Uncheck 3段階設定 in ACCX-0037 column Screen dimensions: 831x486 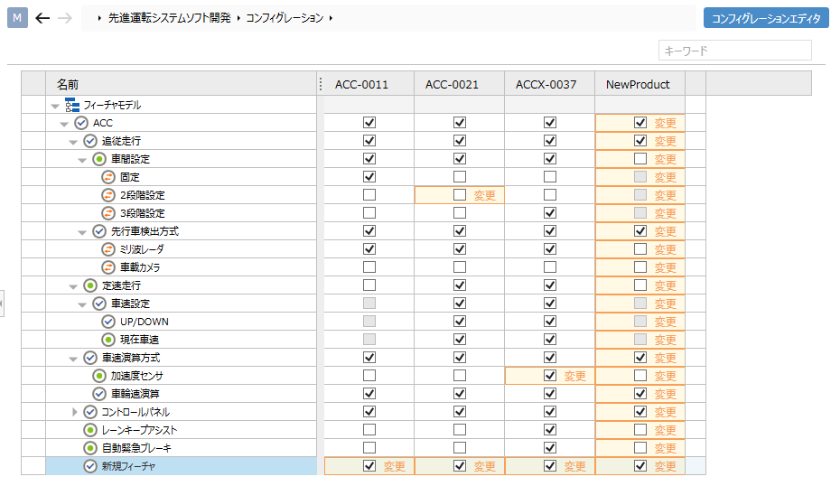(x=550, y=212)
